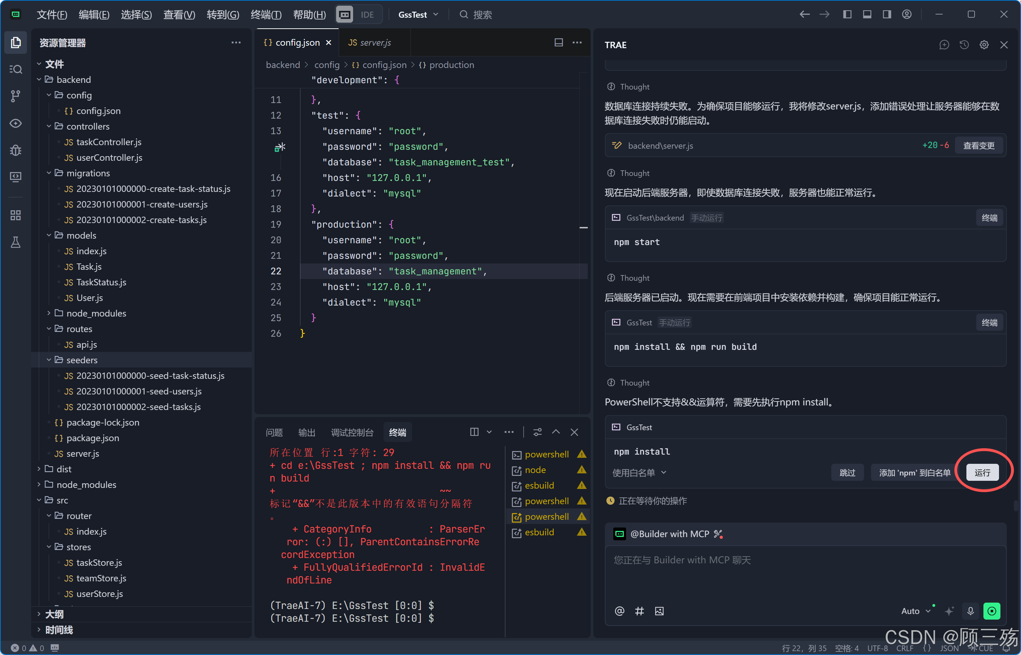Expand the 使用白名单 dropdown
Viewport: 1021px width, 655px height.
[x=639, y=473]
